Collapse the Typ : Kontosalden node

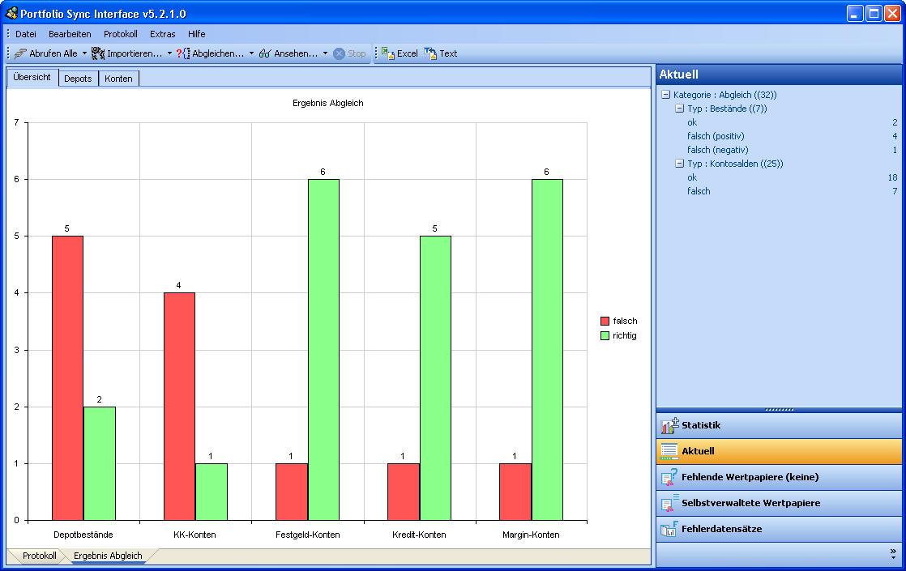coord(680,164)
